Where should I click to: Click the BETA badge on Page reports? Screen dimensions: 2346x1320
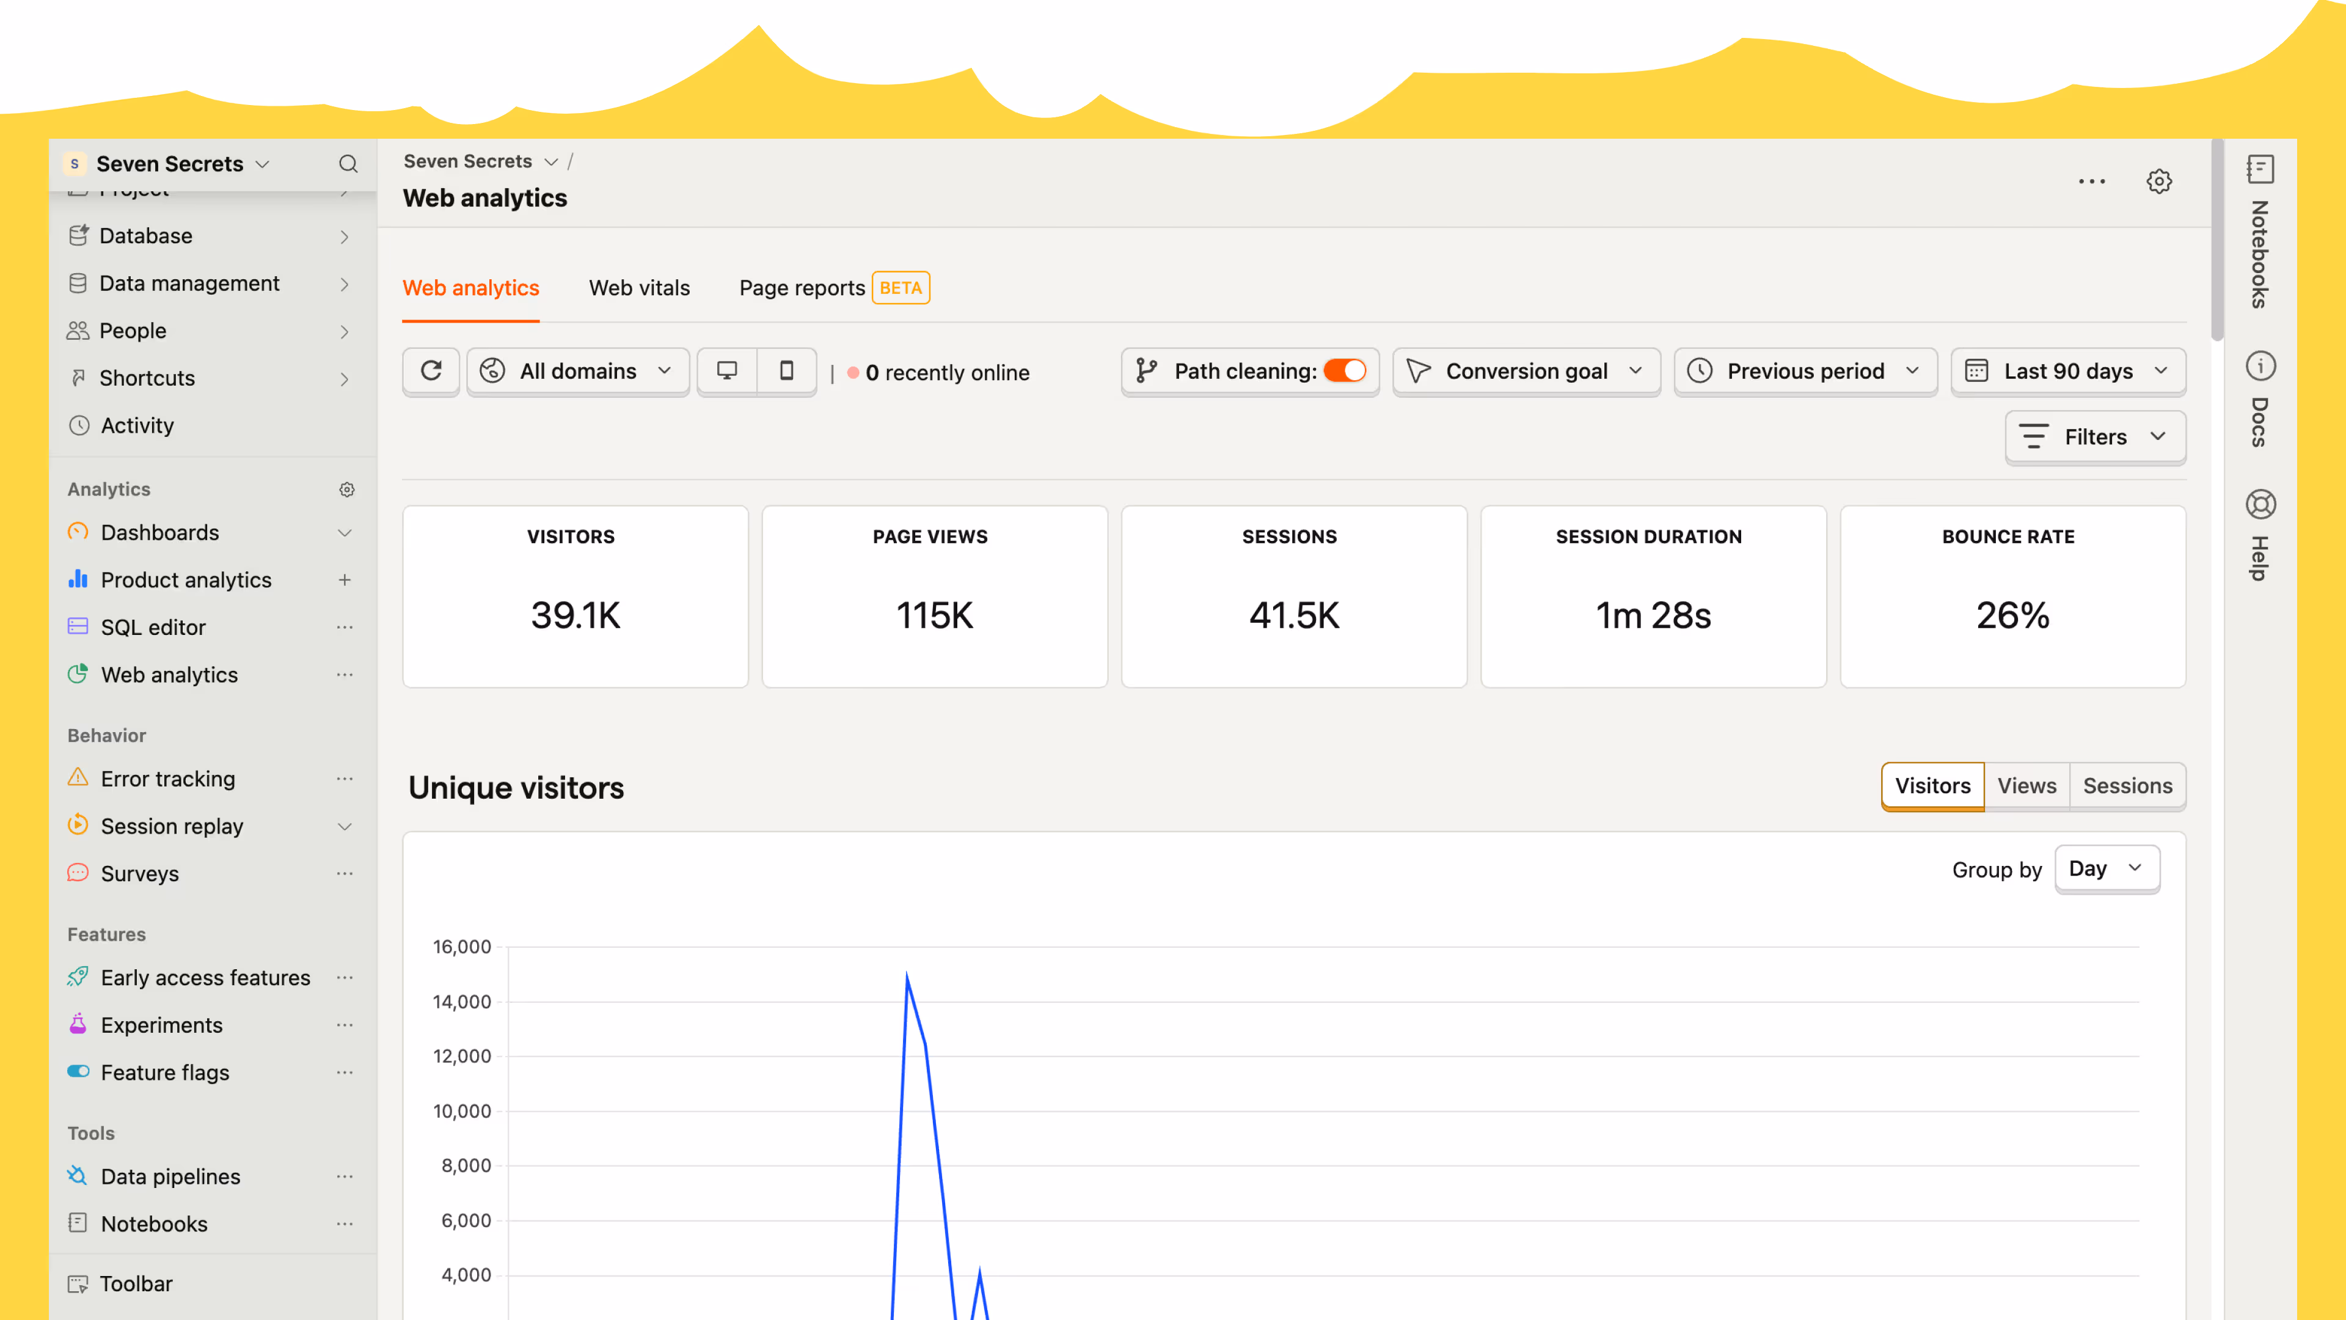[x=900, y=288]
